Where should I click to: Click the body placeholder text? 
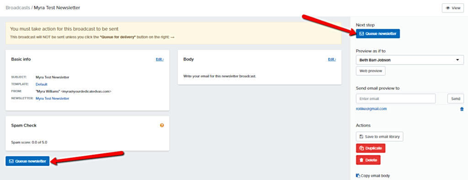220,76
